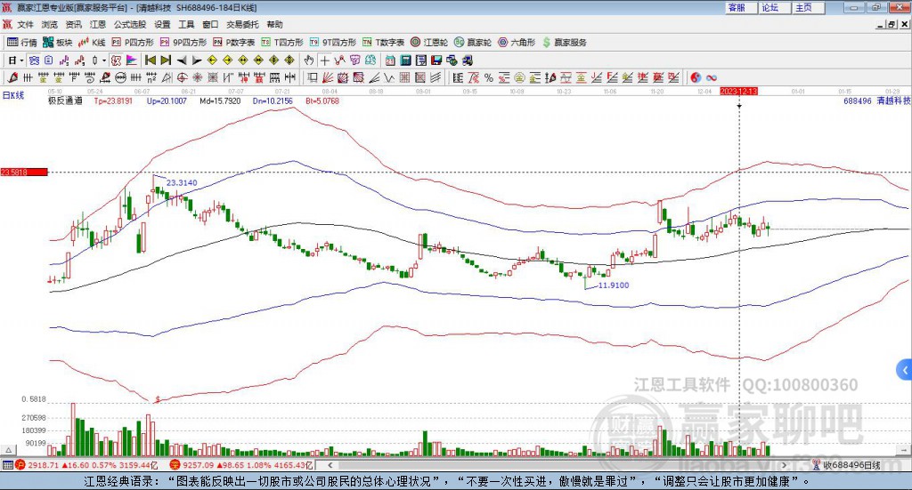
Task: Select the red pencil drawing tool
Action: pyautogui.click(x=12, y=77)
